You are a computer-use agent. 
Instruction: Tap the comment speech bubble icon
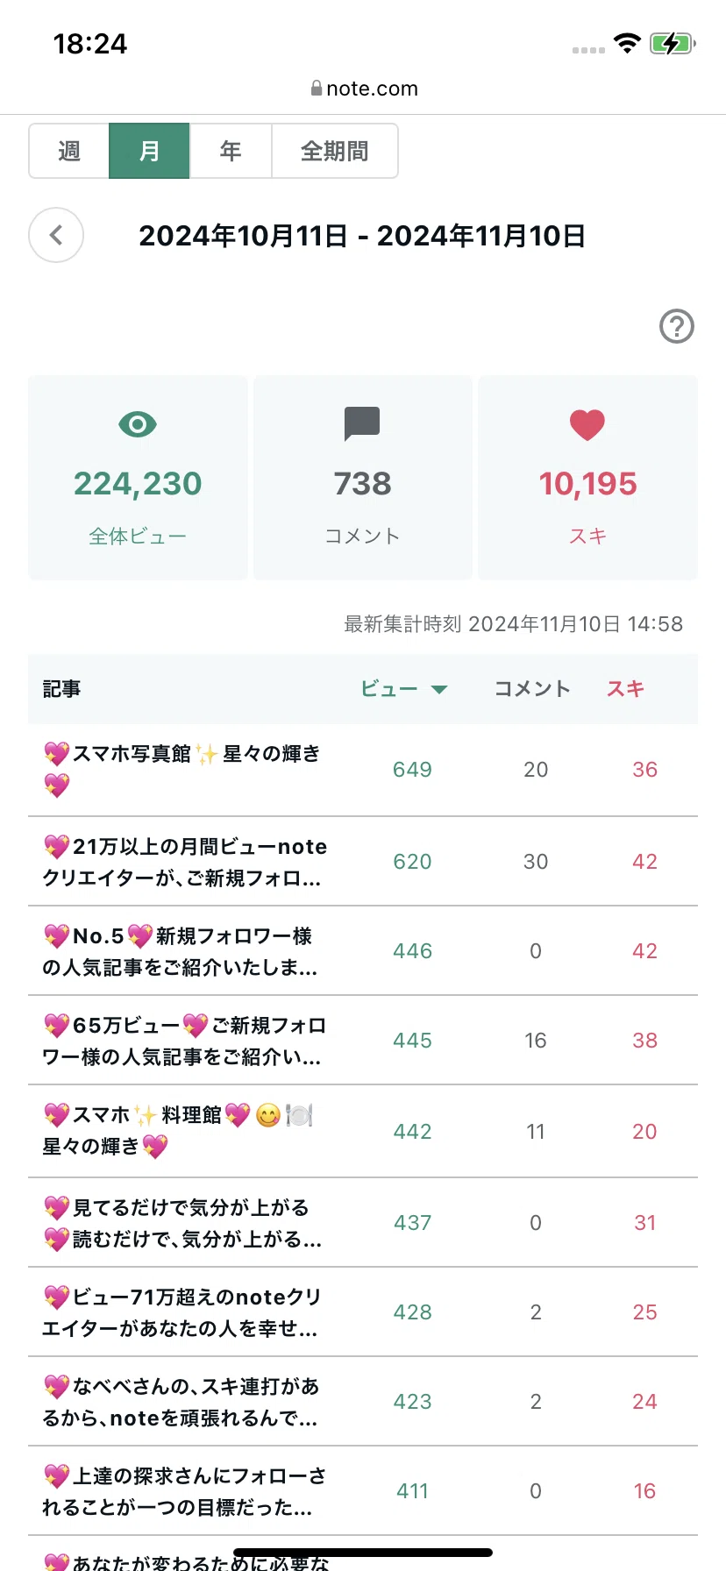pyautogui.click(x=362, y=424)
